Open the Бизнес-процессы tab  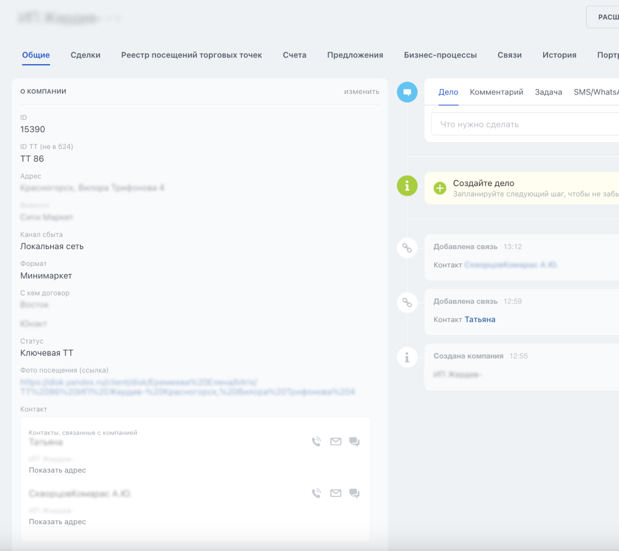(x=440, y=55)
